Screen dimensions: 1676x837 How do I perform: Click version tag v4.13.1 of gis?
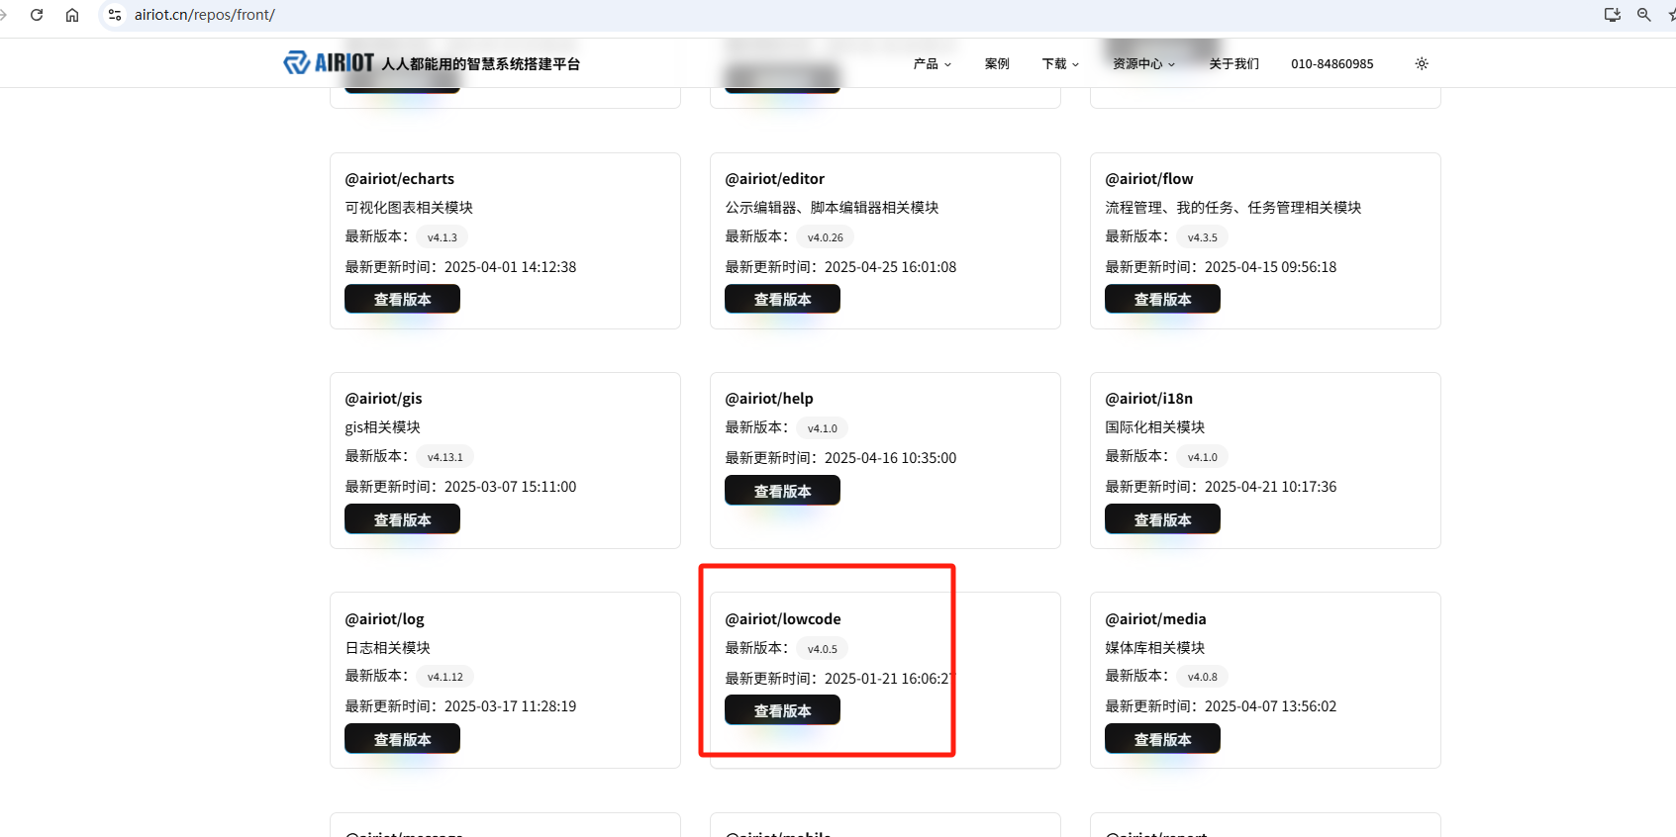(445, 457)
